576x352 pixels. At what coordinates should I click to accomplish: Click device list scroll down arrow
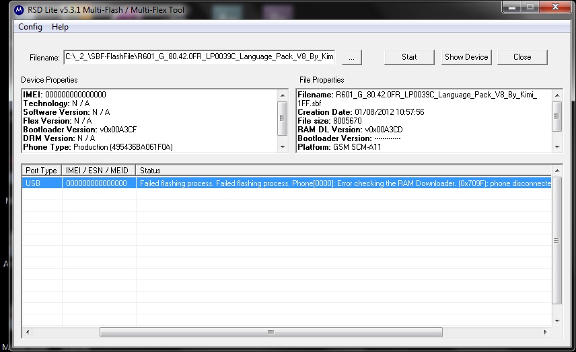tap(557, 321)
